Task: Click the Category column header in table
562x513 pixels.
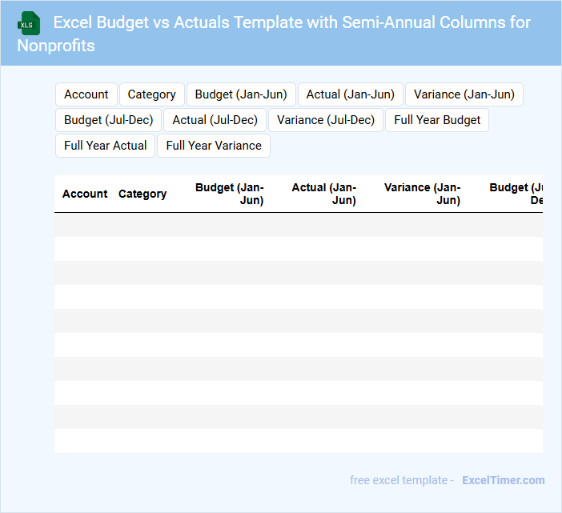Action: [143, 194]
